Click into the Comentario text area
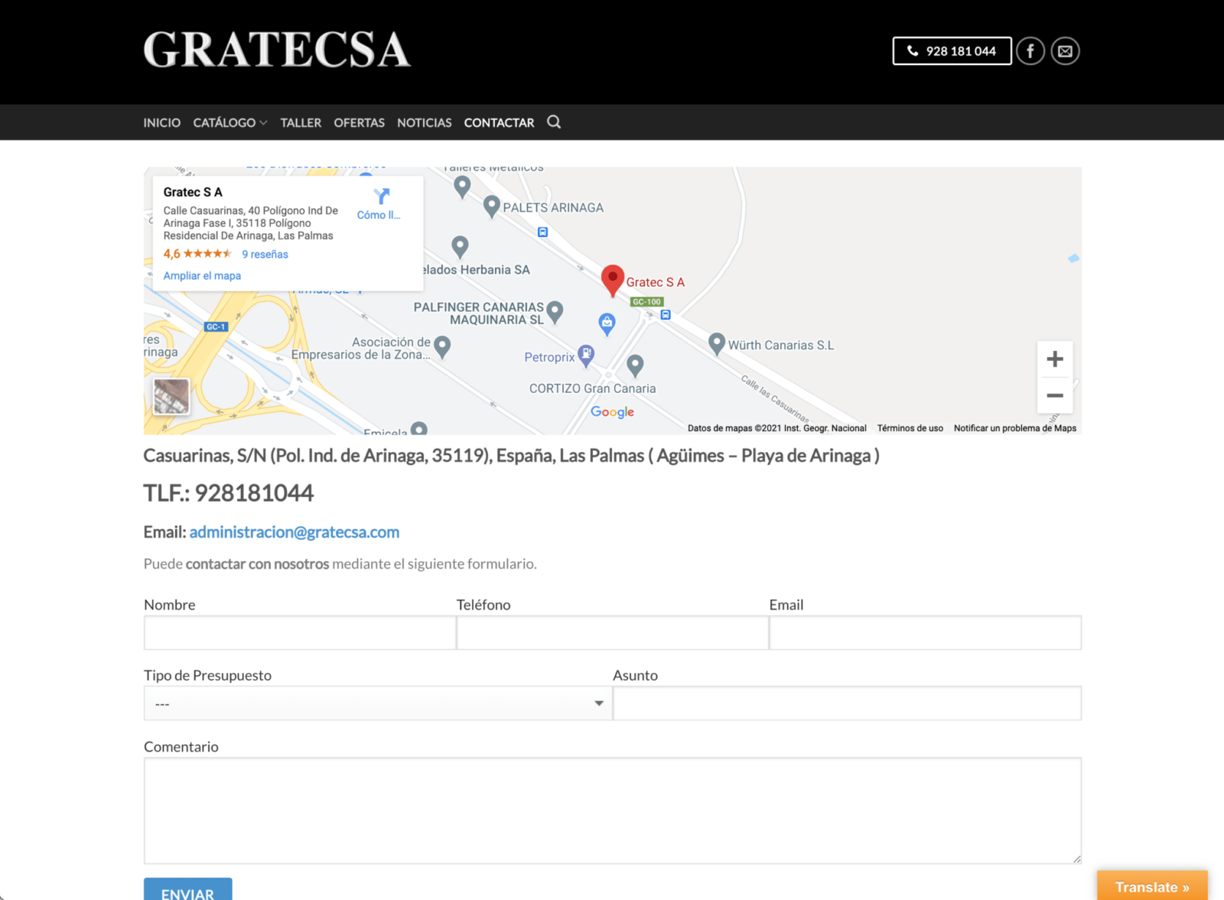The height and width of the screenshot is (900, 1224). (612, 811)
